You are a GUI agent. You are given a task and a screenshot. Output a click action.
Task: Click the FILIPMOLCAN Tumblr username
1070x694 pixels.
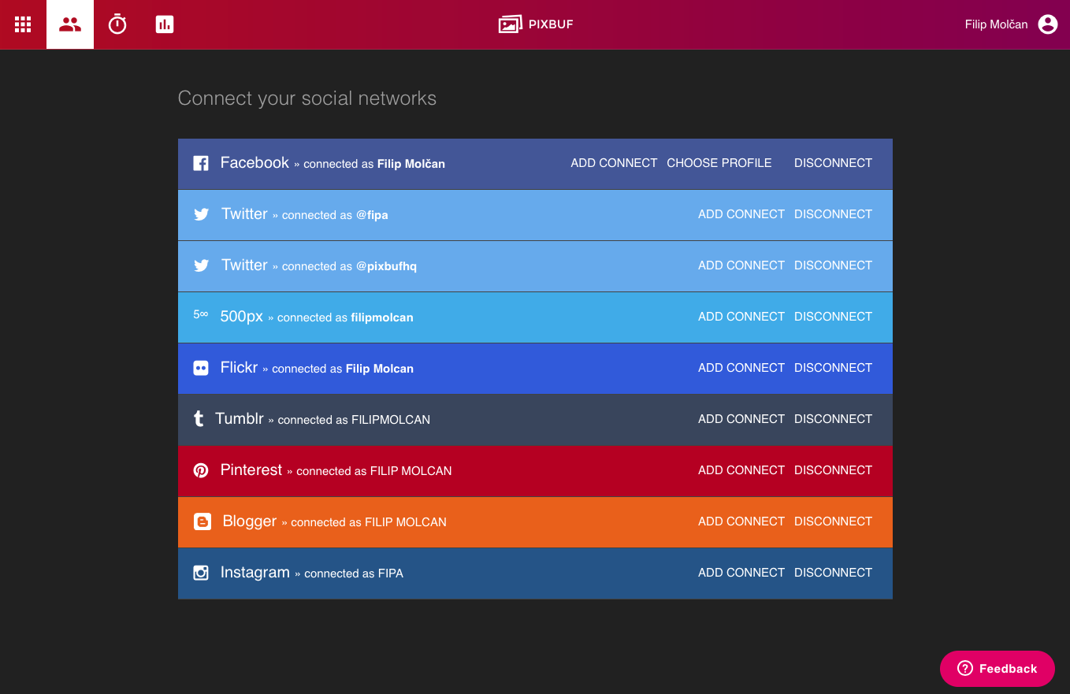391,420
